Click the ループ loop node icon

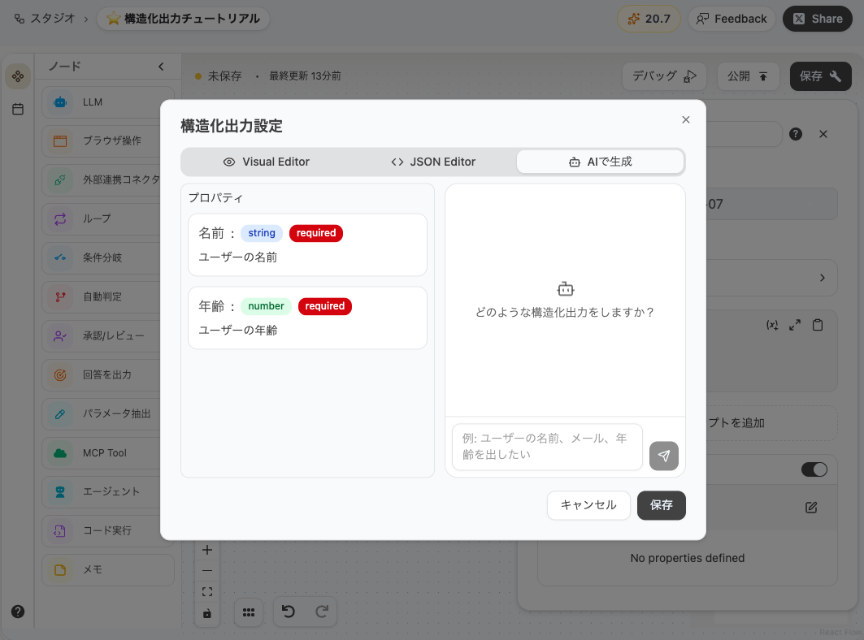click(59, 218)
